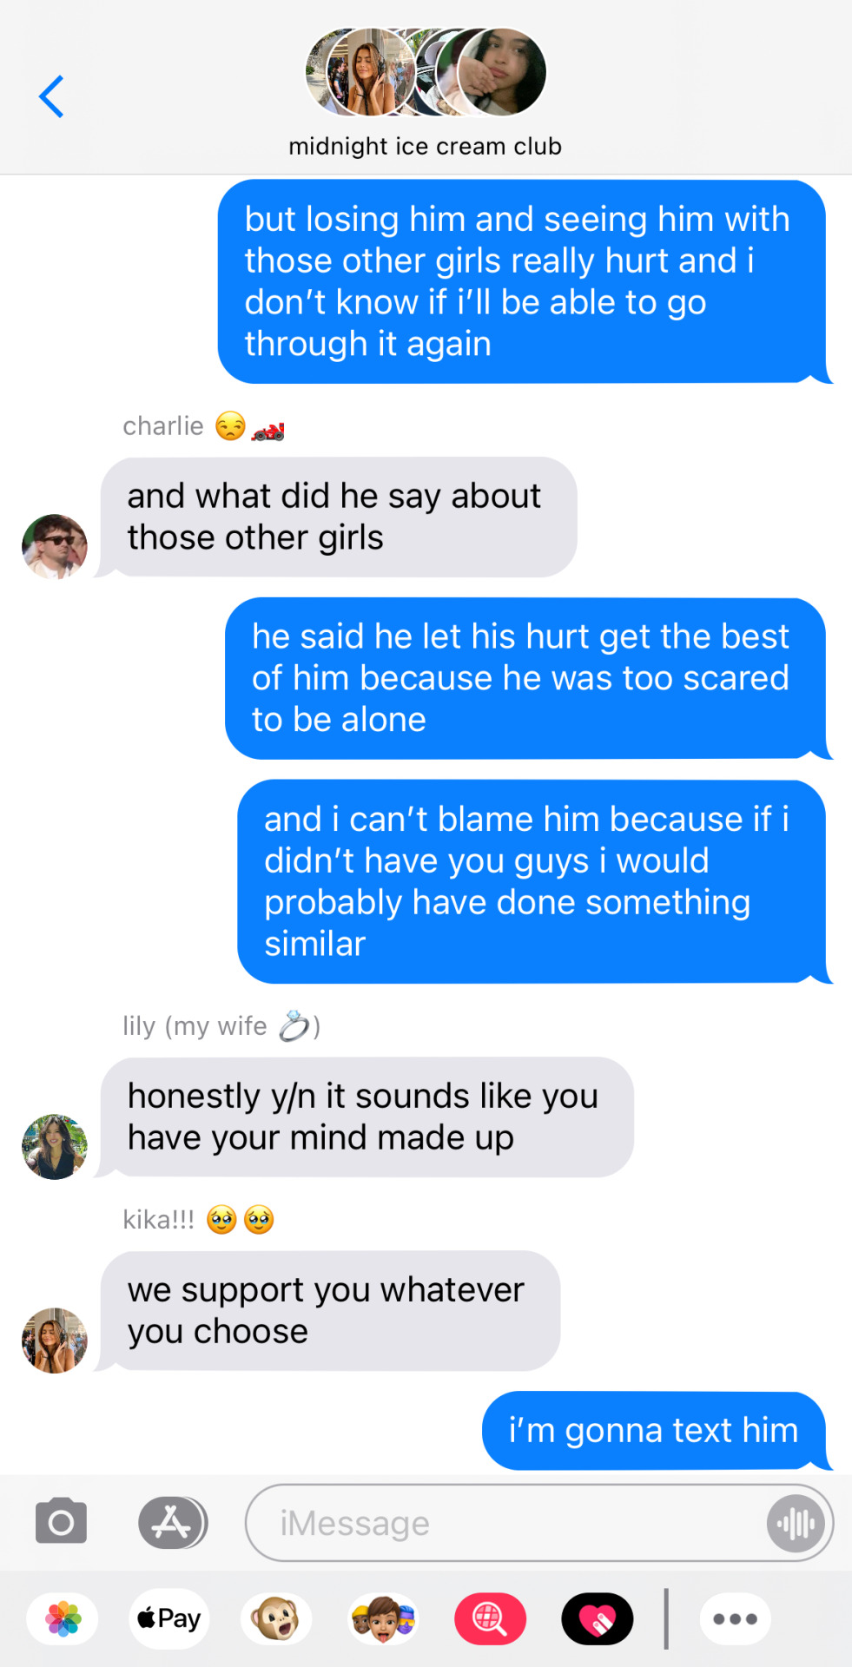
Task: Open the Digital Touch heart icon
Action: point(597,1618)
